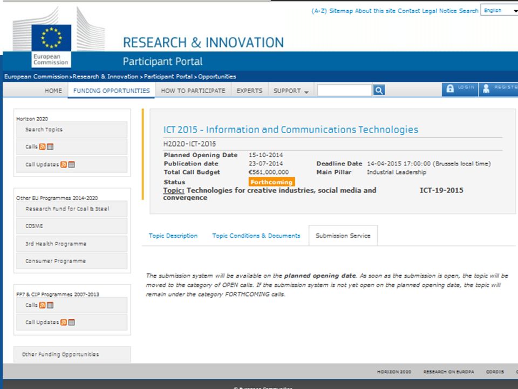Screen dimensions: 518x389
Task: Click the Industrial Leadership pillar value
Action: click(397, 172)
